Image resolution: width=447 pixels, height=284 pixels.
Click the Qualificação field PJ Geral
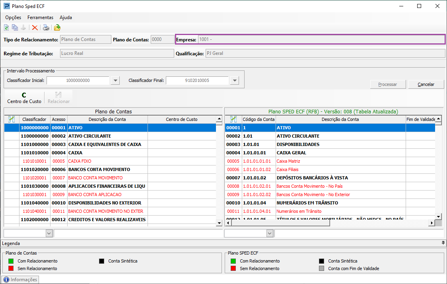(x=325, y=53)
